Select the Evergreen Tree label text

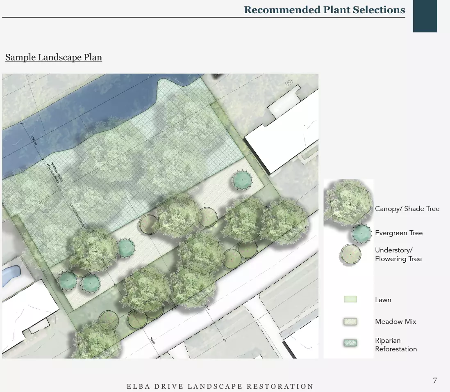click(x=398, y=233)
